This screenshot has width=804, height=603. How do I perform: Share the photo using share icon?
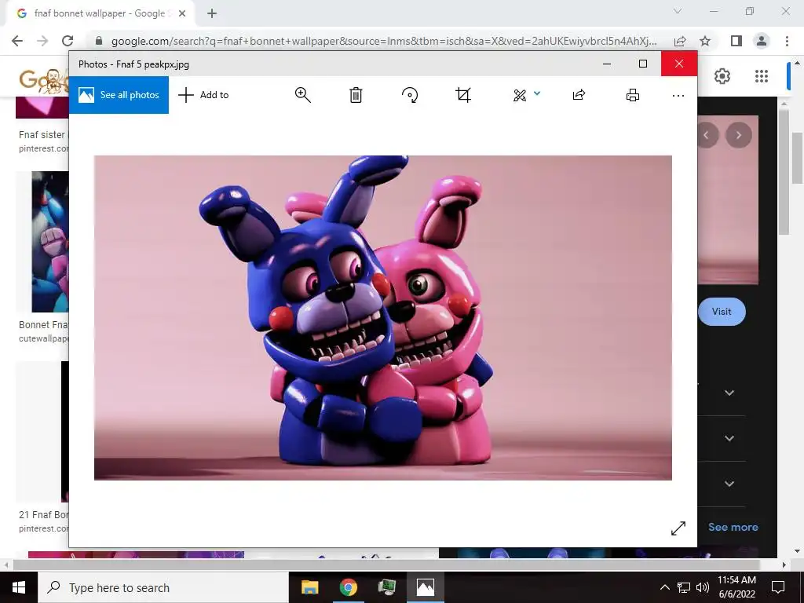tap(579, 95)
